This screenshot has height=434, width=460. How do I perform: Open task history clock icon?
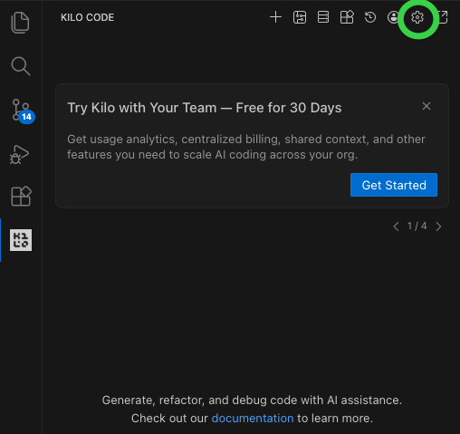370,17
